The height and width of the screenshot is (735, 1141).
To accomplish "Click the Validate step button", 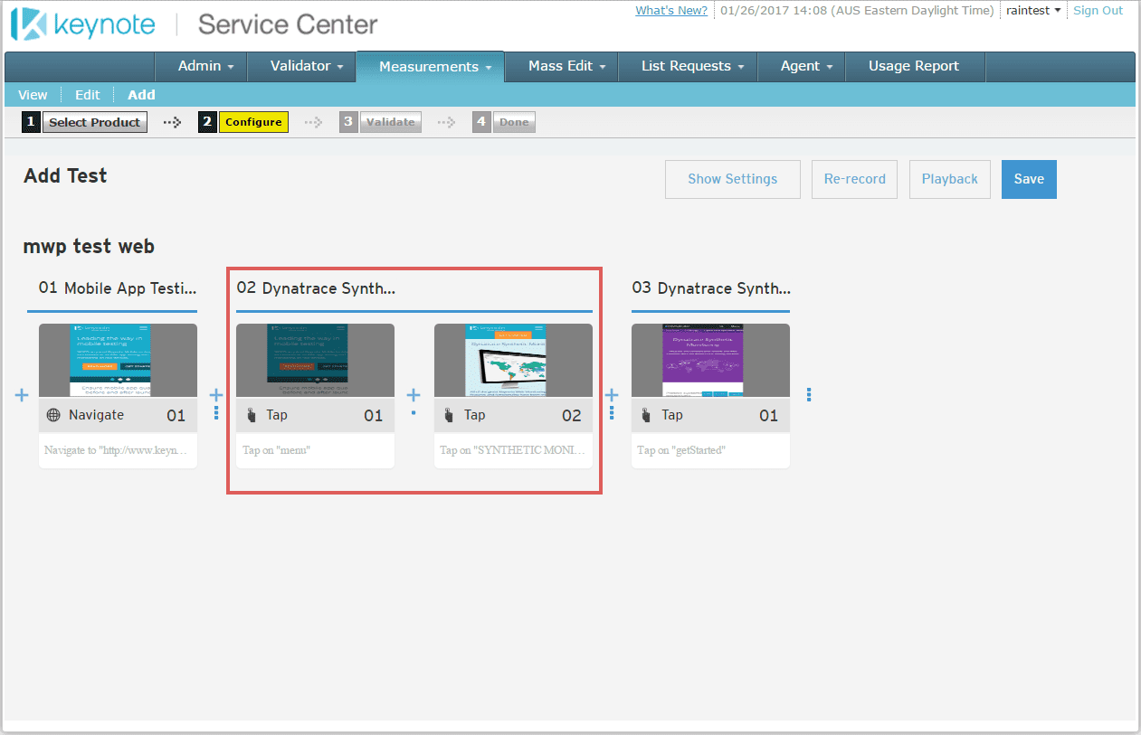I will pos(391,122).
